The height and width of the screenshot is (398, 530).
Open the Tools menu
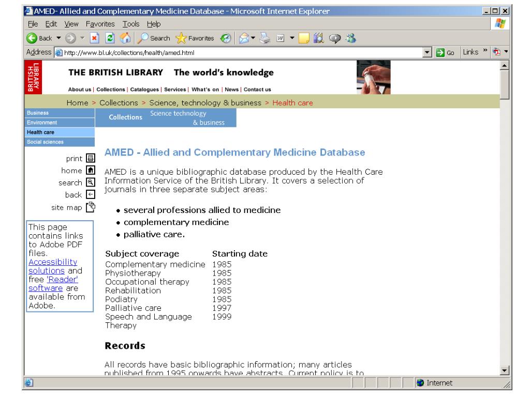[131, 24]
